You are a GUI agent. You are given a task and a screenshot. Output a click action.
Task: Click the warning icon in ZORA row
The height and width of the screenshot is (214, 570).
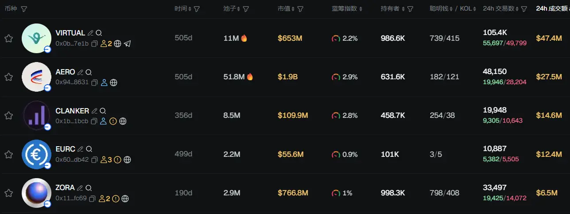click(116, 198)
